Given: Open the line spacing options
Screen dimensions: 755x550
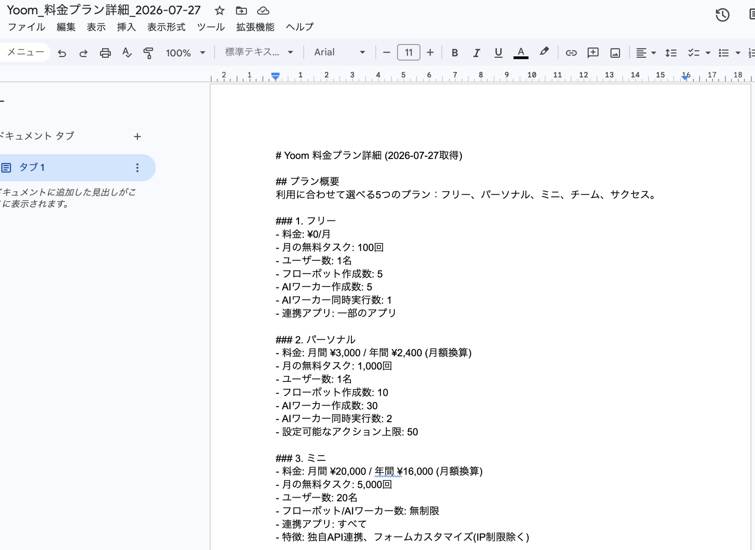Looking at the screenshot, I should (671, 53).
